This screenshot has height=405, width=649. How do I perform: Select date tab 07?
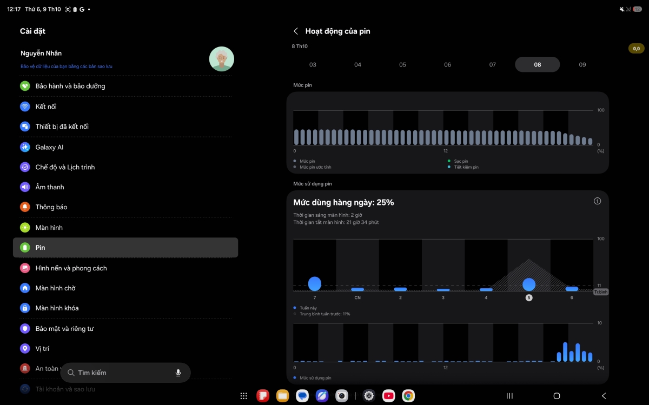tap(492, 64)
